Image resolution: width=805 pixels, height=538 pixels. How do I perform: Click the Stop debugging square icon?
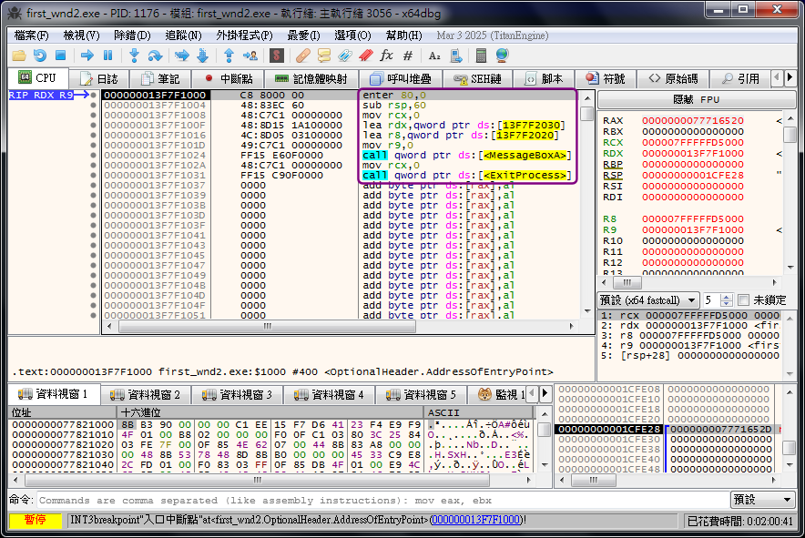61,56
